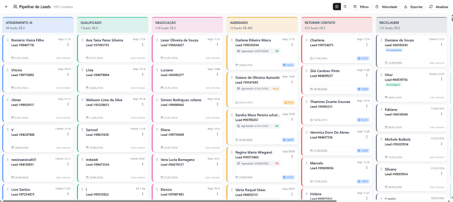Screen dimensions: 453x202
Task: Open options for Darlene Ribeiro Maica
Action: click(292, 45)
